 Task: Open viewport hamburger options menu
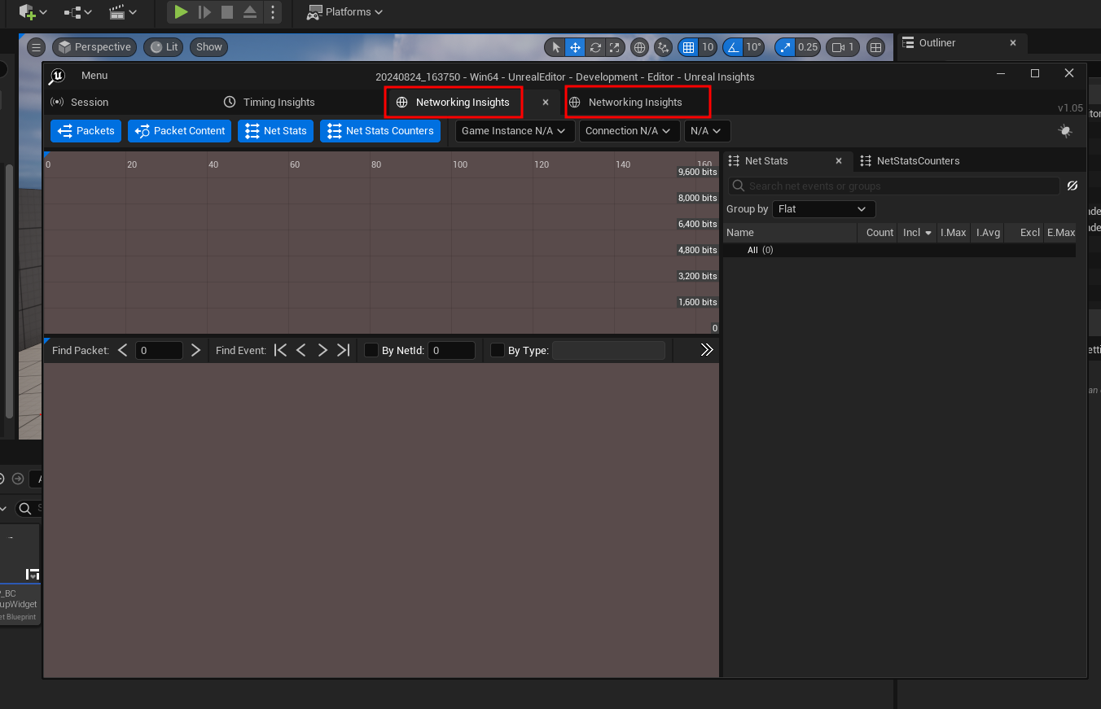pyautogui.click(x=35, y=47)
